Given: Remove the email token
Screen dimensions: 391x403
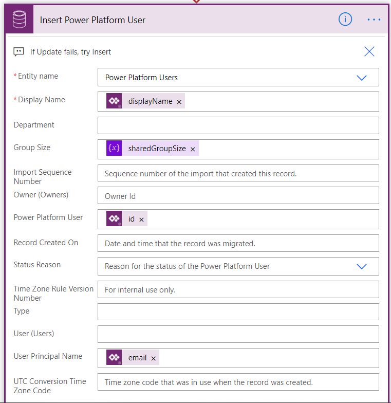Looking at the screenshot, I should (x=153, y=359).
